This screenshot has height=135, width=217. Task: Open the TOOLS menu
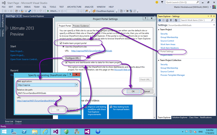click(x=53, y=7)
